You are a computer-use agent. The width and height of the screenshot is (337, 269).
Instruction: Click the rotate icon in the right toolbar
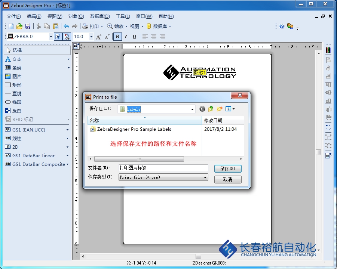[328, 127]
